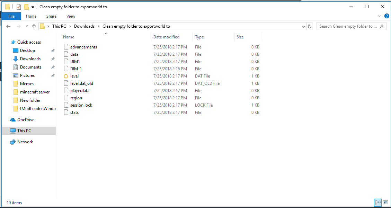Open the blue Help question mark icon
391x208 pixels.
click(386, 17)
